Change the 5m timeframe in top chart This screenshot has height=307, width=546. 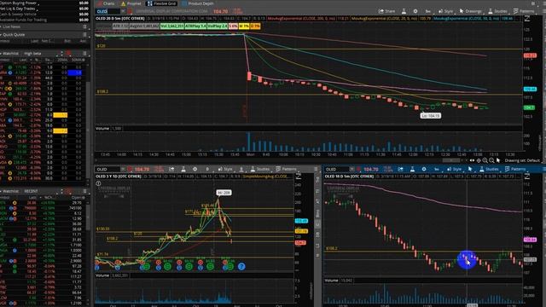click(428, 11)
